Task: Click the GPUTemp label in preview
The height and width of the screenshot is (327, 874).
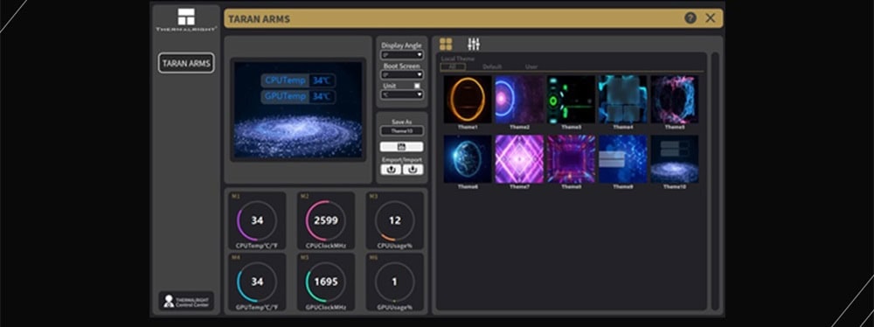Action: coord(286,96)
